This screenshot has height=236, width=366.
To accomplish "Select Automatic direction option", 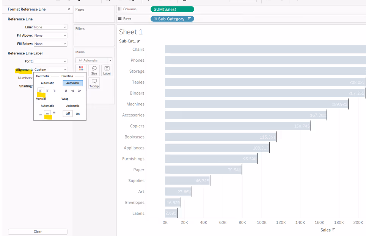I will pyautogui.click(x=73, y=83).
